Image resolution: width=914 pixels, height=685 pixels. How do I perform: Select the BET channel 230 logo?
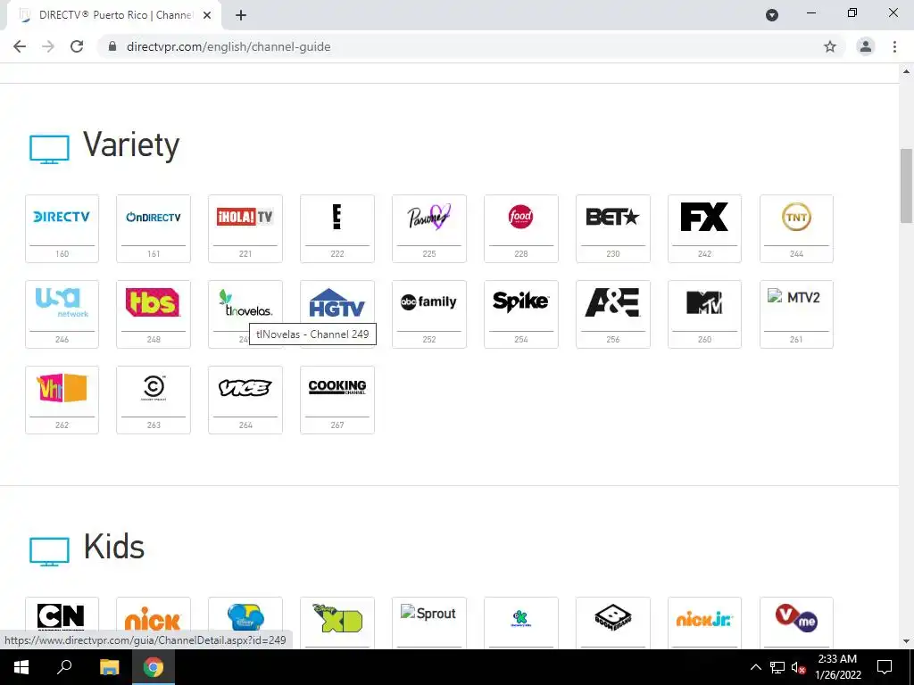click(612, 218)
